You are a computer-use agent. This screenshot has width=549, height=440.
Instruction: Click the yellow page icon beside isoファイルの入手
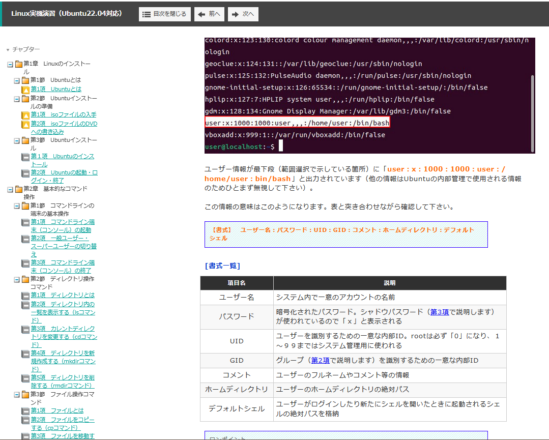point(25,115)
